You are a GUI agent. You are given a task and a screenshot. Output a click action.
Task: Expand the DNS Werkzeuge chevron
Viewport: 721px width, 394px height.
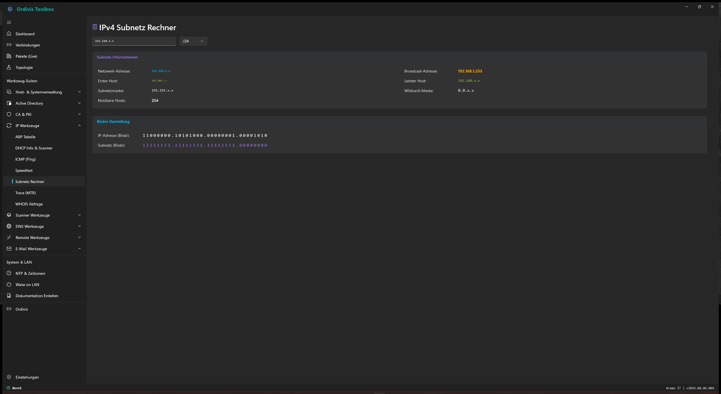79,226
